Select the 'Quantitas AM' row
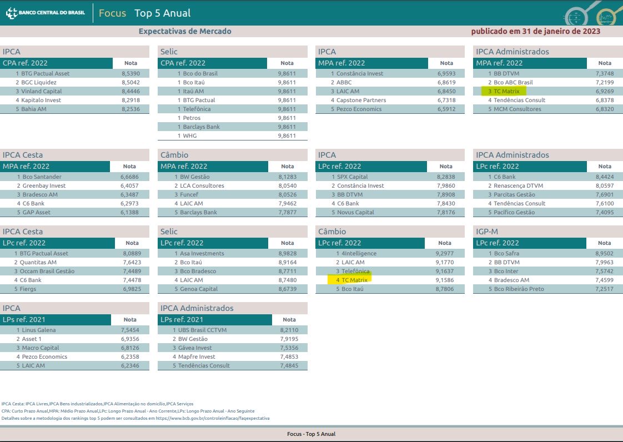 75,262
